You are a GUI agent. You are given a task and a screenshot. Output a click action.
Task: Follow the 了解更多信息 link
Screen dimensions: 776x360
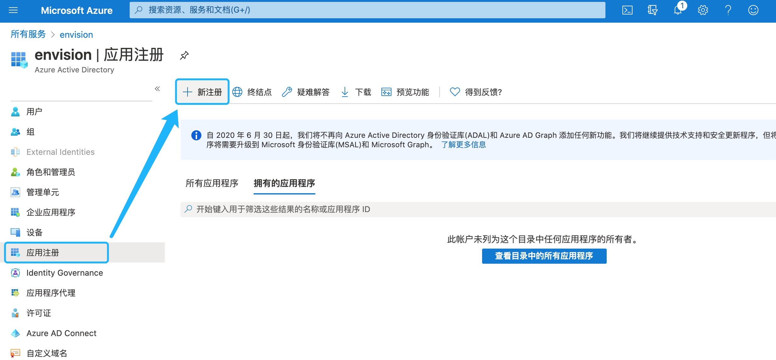click(463, 145)
